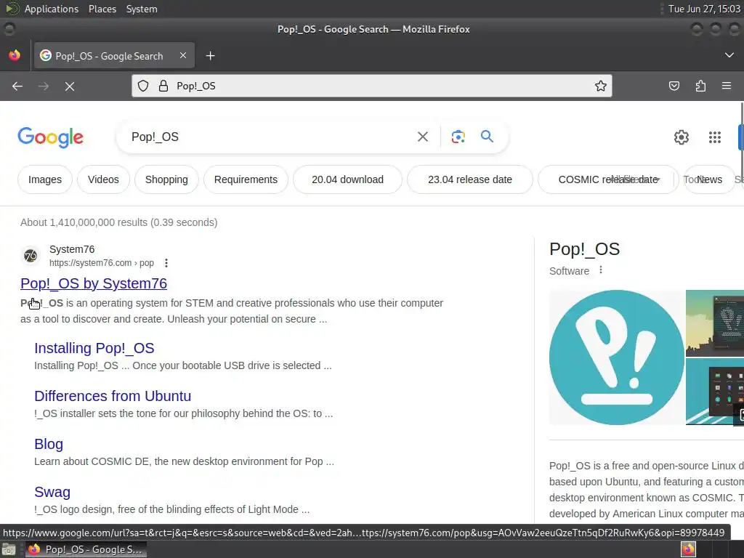This screenshot has height=558, width=744.
Task: Open the Extensions puzzle icon
Action: (x=700, y=86)
